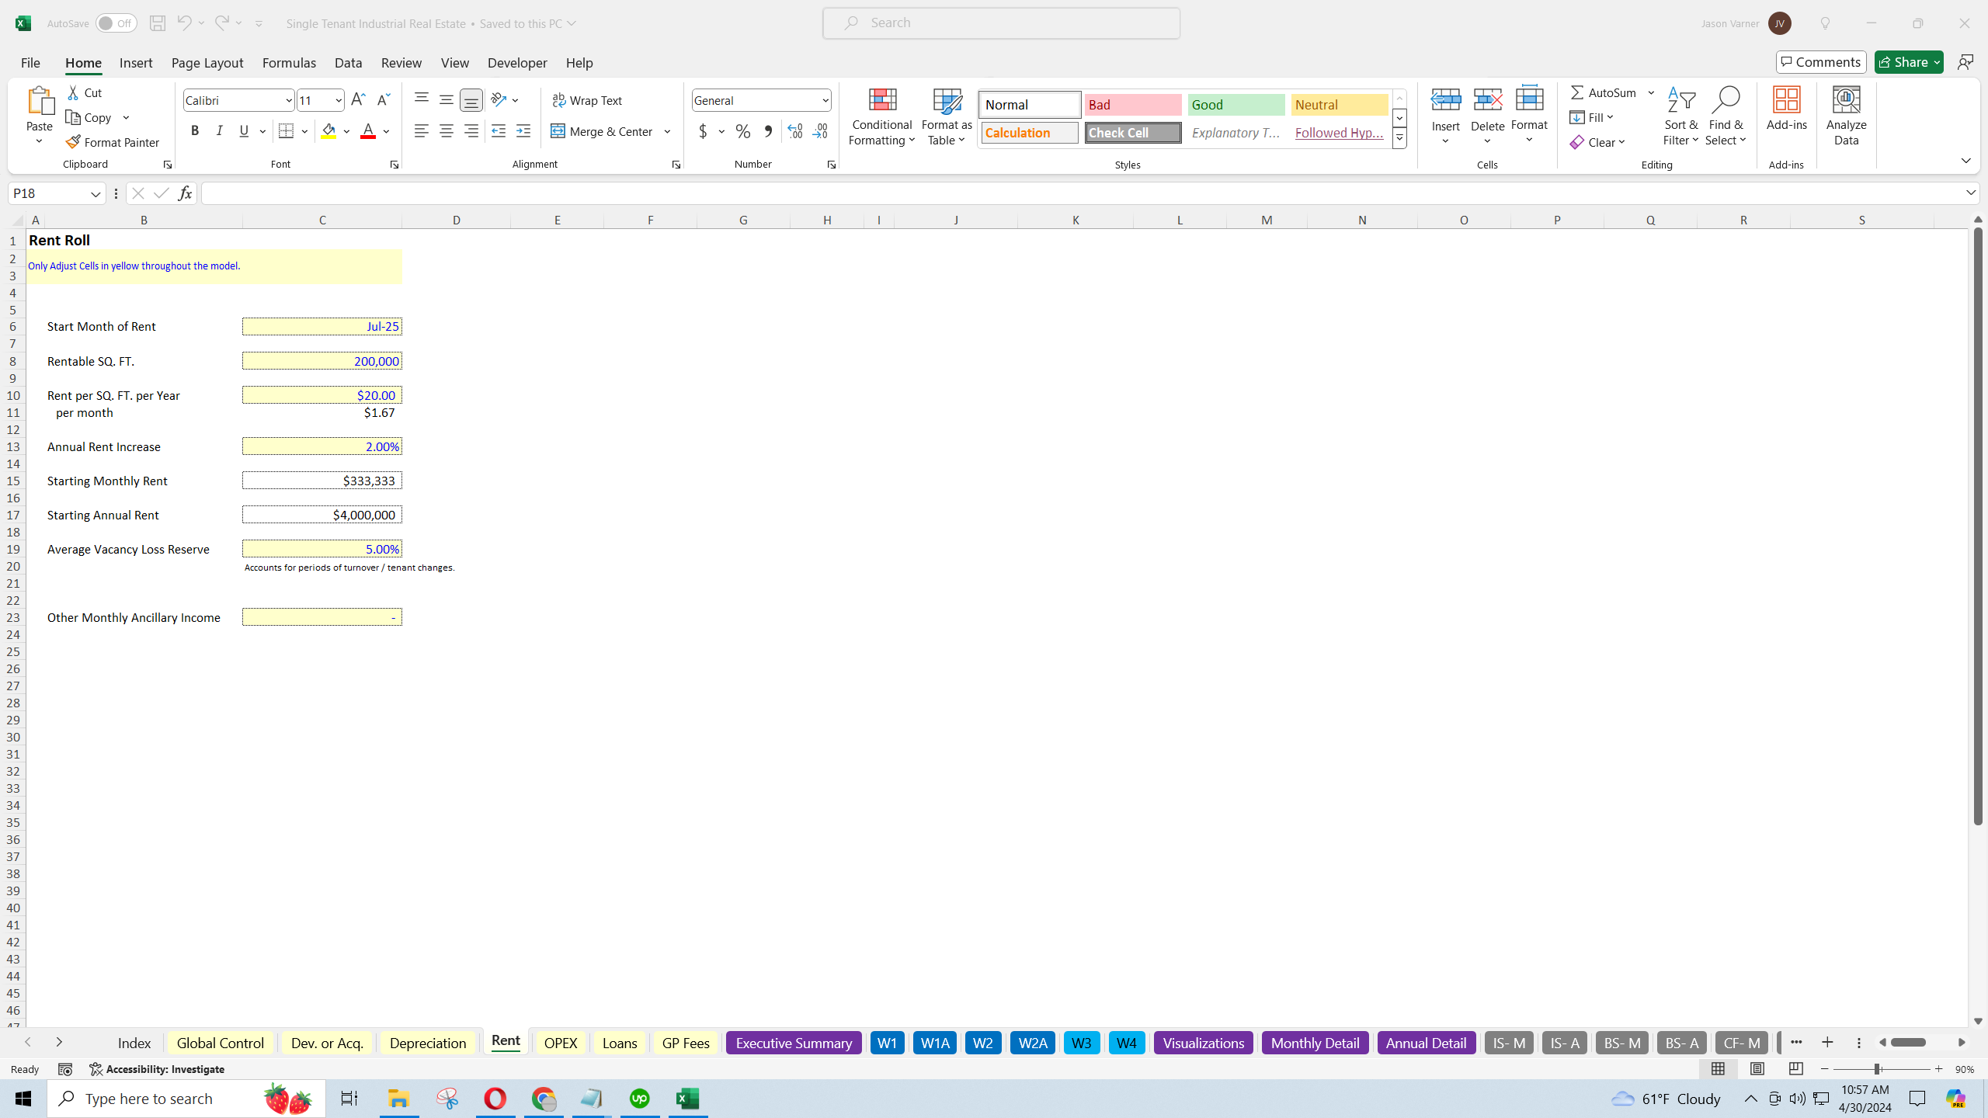Toggle Italic formatting on selected cell

[x=218, y=131]
